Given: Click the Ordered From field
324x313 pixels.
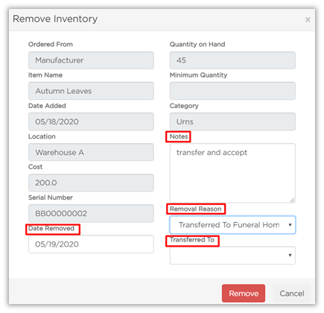Looking at the screenshot, I should click(91, 60).
